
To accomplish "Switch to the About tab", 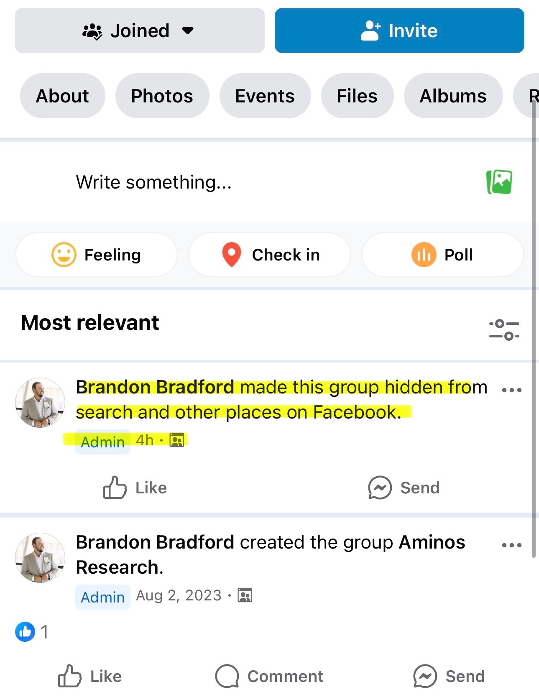I will (x=62, y=96).
